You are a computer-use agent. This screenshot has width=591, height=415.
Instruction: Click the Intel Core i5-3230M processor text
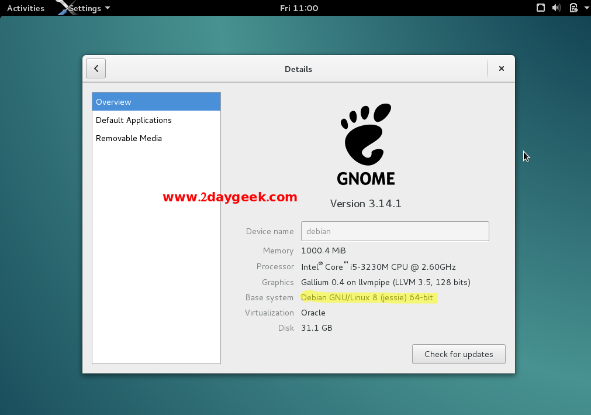tap(378, 266)
